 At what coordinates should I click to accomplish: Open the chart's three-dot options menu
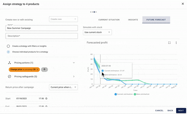[x=176, y=43]
